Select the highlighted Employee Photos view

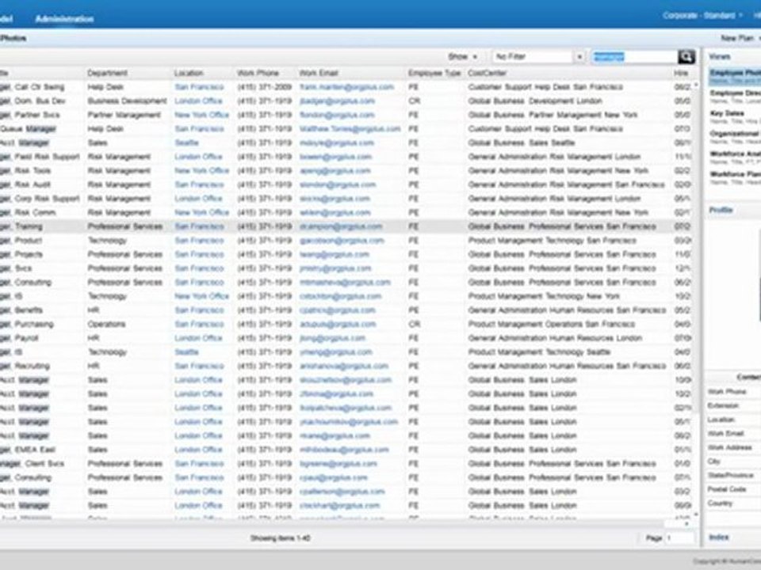[735, 76]
